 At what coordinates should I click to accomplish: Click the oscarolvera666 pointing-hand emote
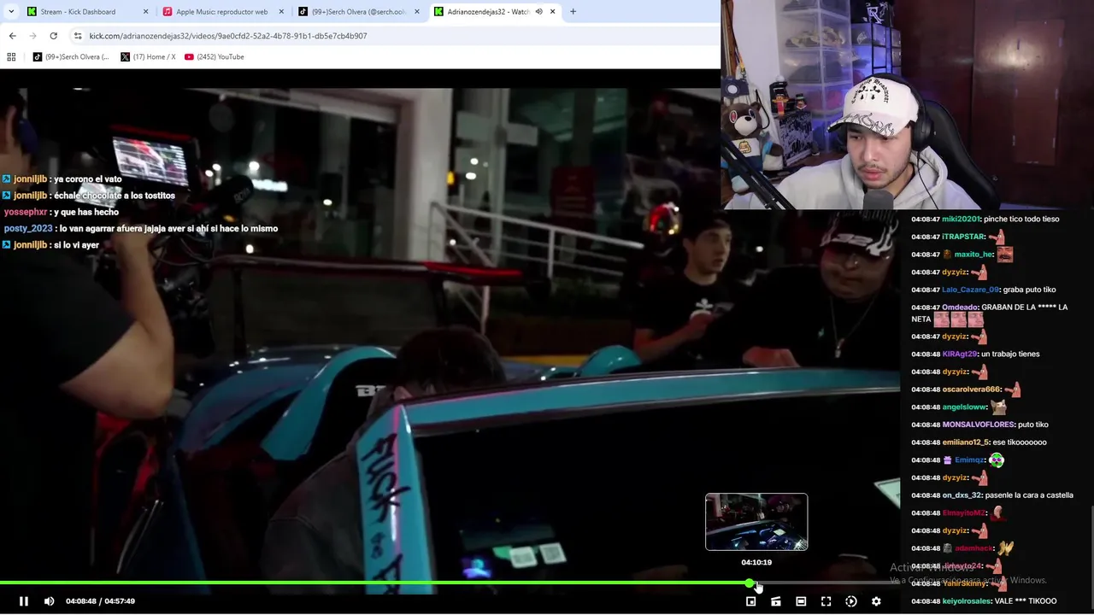click(x=1013, y=389)
